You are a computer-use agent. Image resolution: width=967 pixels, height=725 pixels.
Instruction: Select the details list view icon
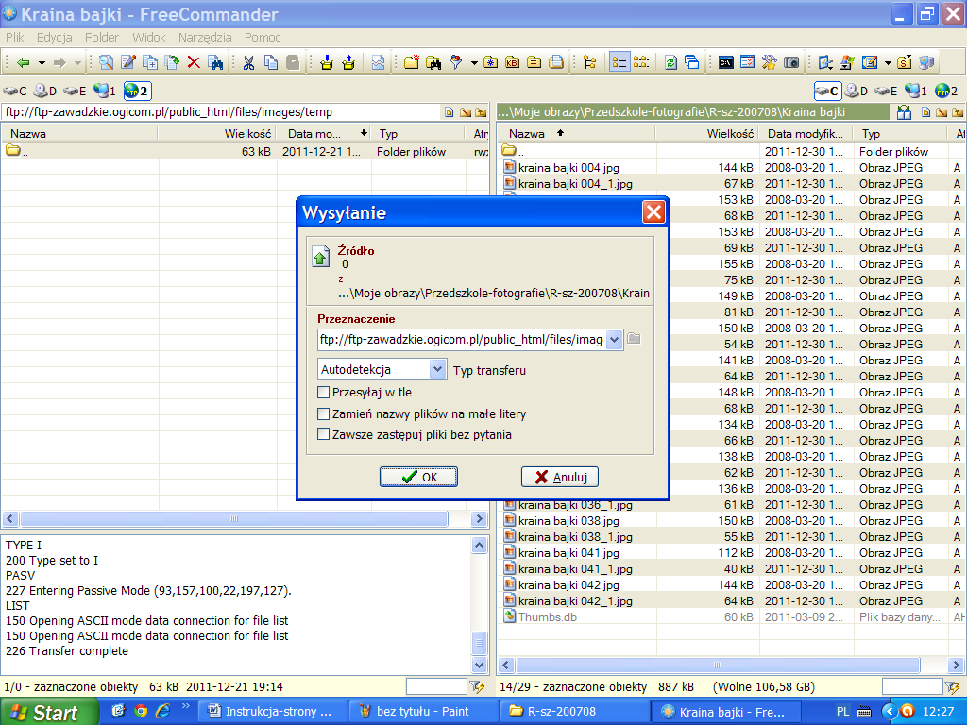coord(619,62)
